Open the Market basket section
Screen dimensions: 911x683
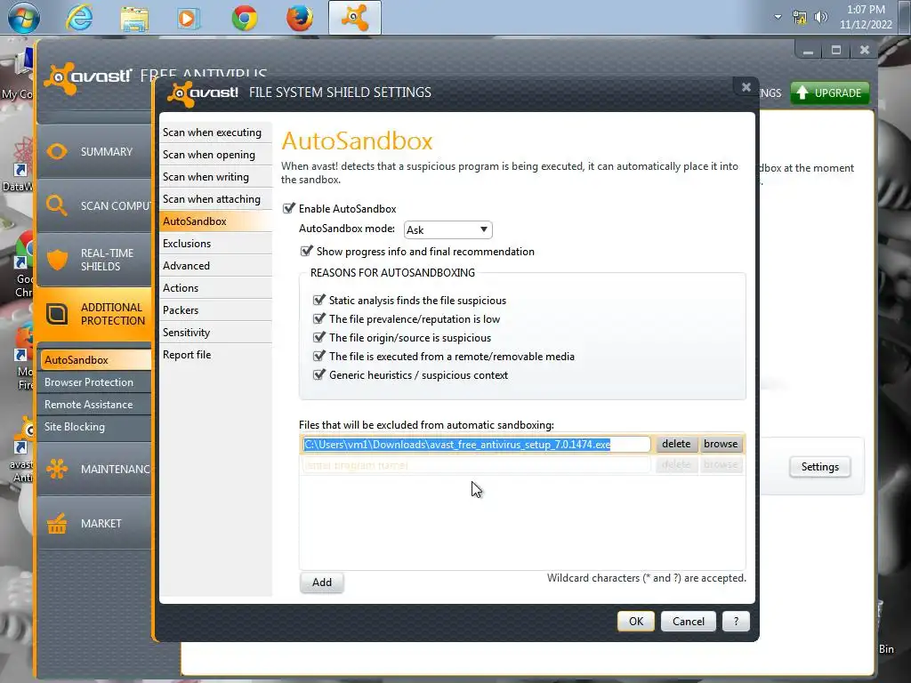pyautogui.click(x=94, y=523)
